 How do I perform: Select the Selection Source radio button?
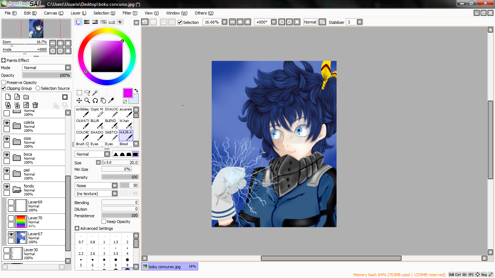click(38, 88)
